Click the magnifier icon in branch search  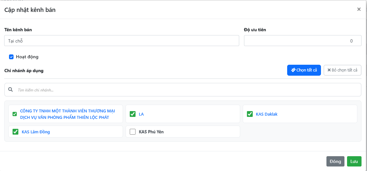point(11,90)
